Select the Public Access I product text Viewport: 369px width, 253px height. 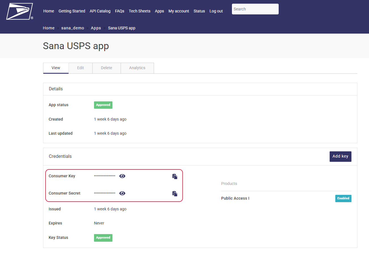(235, 198)
